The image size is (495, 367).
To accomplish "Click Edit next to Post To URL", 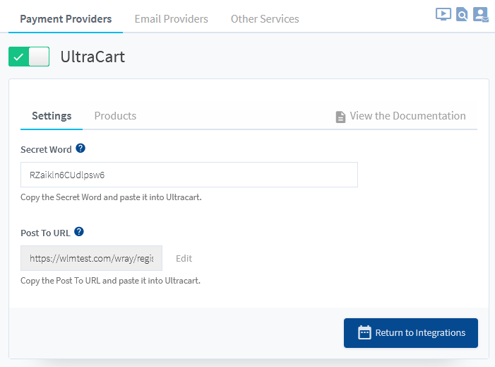I will coord(184,259).
